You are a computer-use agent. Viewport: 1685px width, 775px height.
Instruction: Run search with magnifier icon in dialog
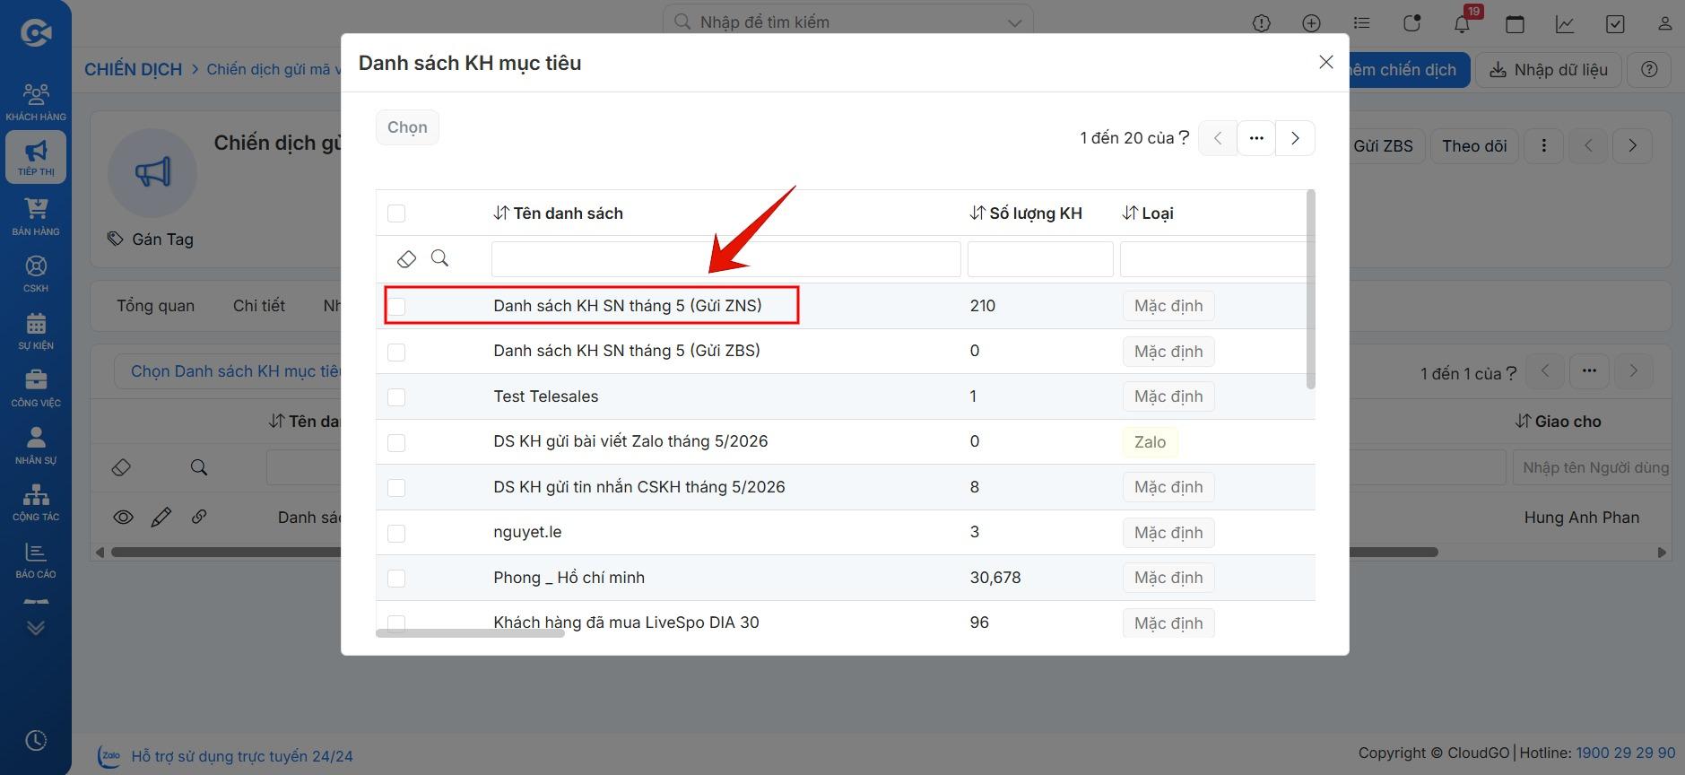click(439, 258)
